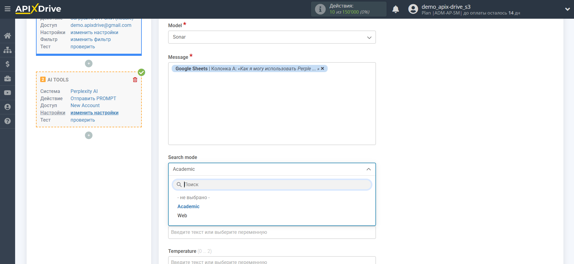This screenshot has height=264, width=574.
Task: Open the help question icon
Action: tap(8, 121)
